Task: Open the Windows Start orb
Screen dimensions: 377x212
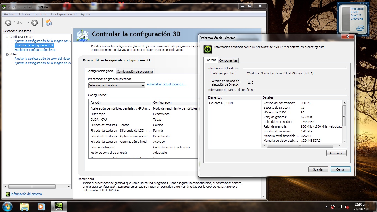Action: 7,206
